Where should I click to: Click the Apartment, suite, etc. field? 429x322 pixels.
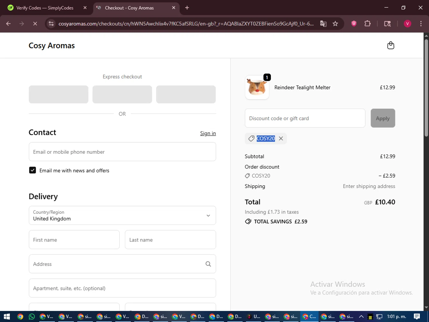point(122,288)
